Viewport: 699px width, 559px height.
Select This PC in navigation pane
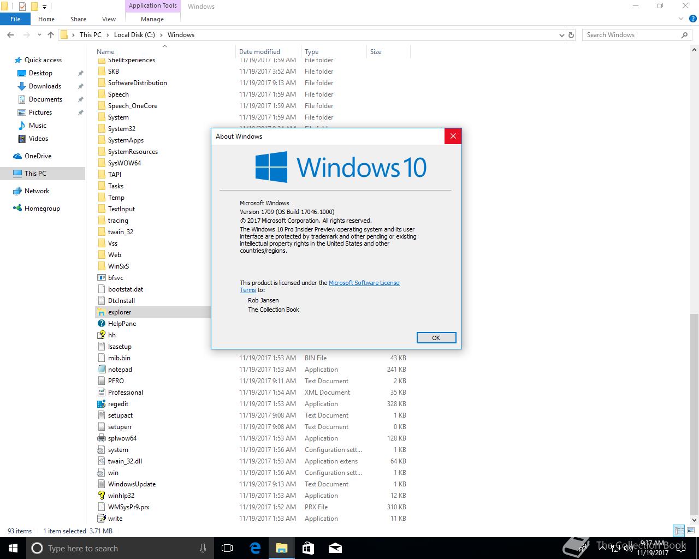click(43, 174)
